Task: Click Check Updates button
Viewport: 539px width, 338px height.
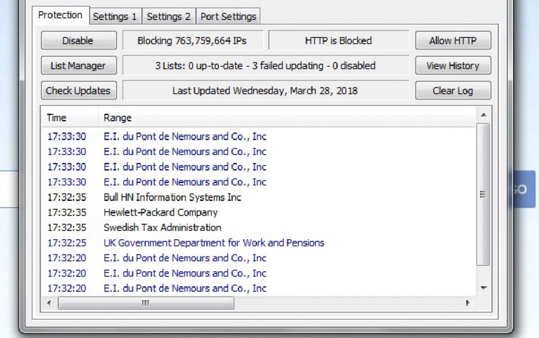Action: (x=78, y=91)
